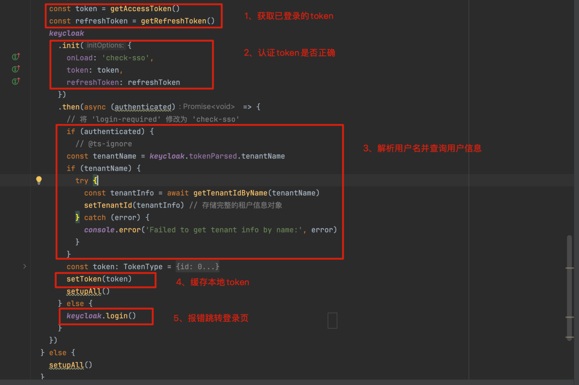Click the '@ts-ignore' comment
The image size is (579, 385).
[x=104, y=144]
